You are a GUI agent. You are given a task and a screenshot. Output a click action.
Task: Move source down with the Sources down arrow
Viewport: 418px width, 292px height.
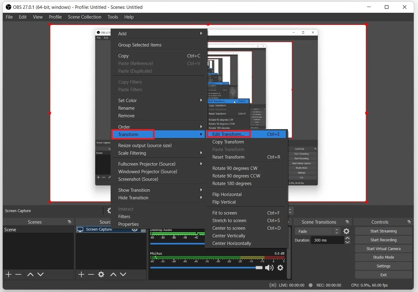123,274
